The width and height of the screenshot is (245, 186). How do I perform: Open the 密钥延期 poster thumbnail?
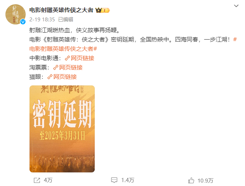coord(62,129)
